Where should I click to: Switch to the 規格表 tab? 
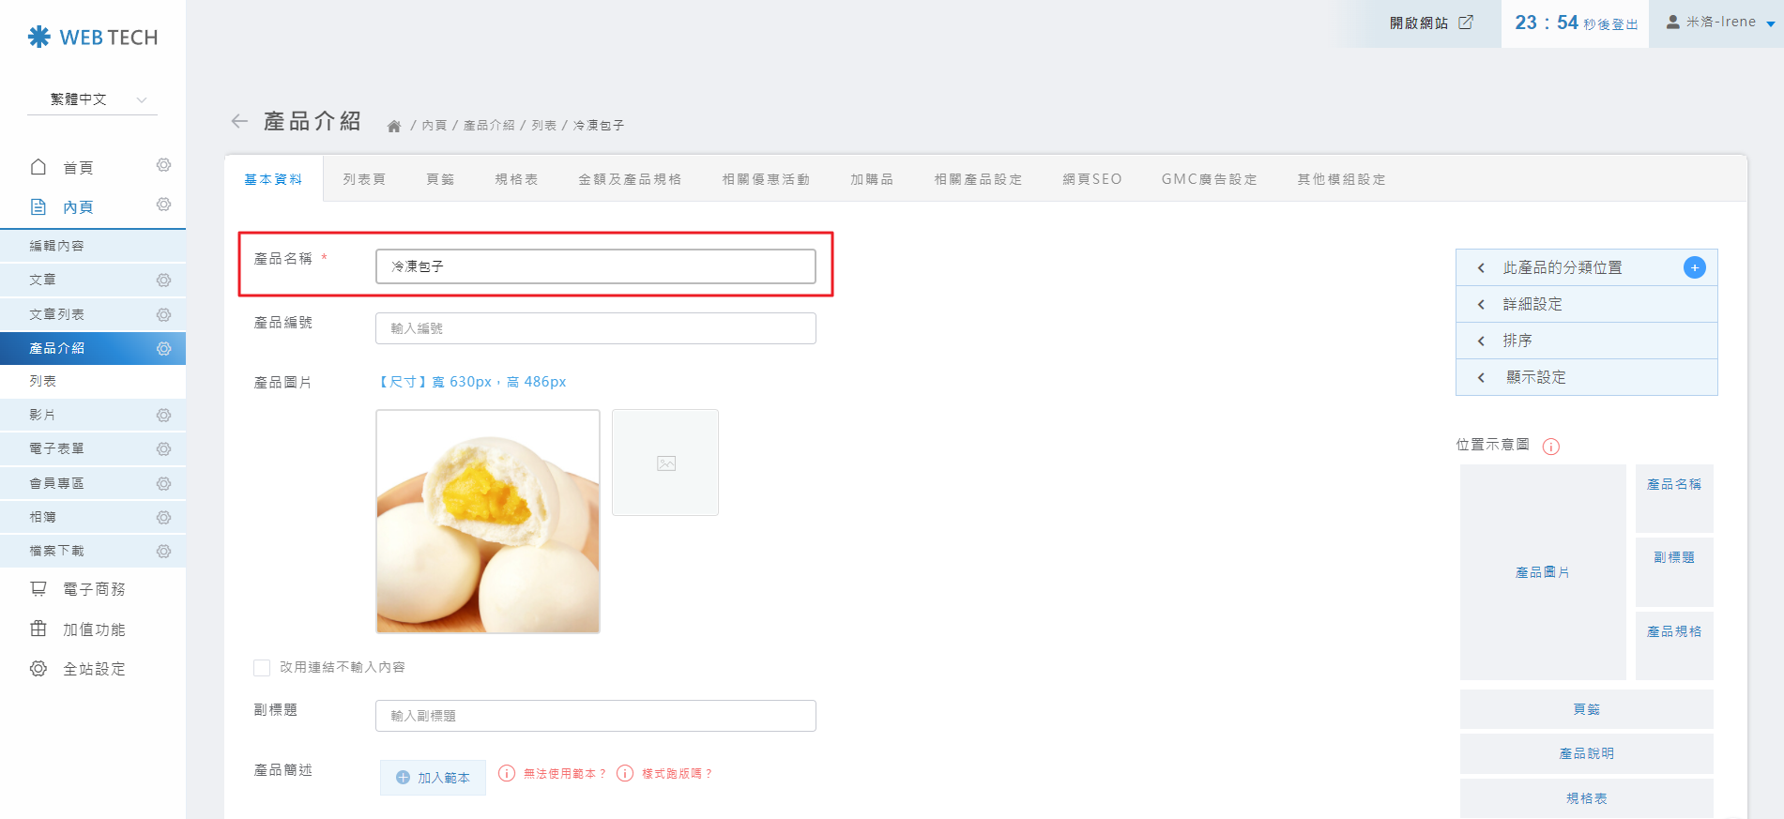click(516, 179)
